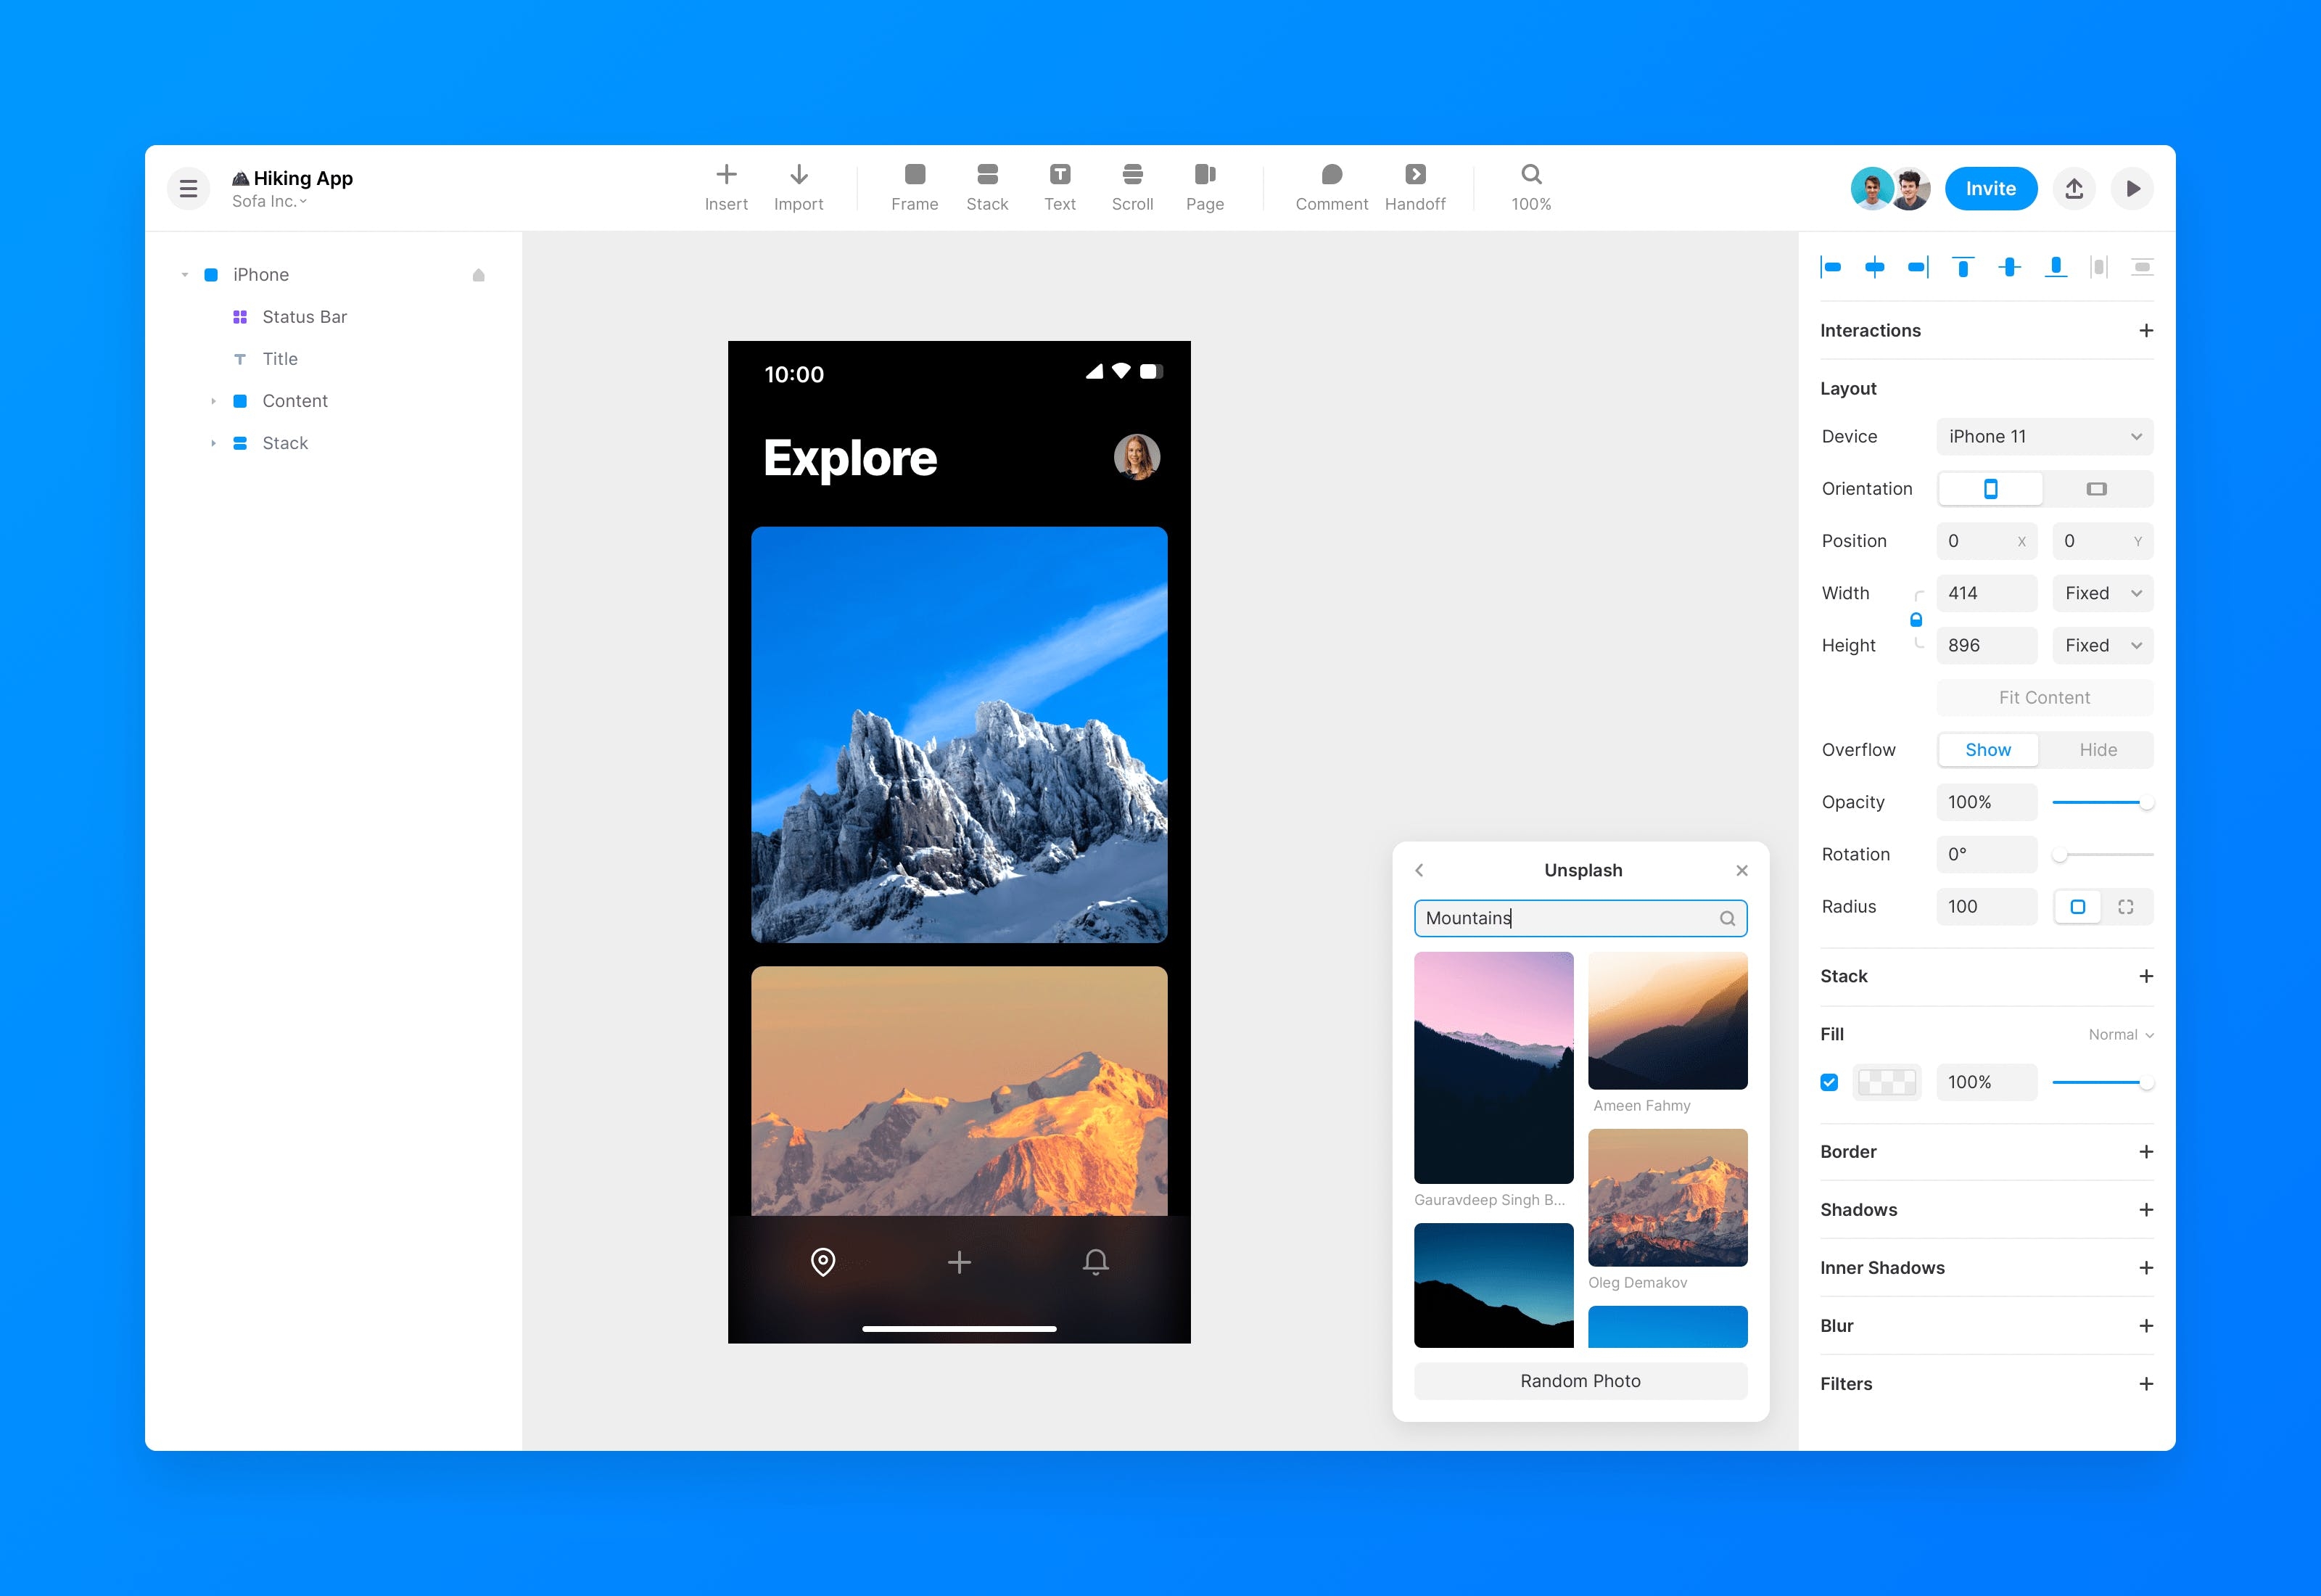Screen dimensions: 2321x1596
Task: Select the Text tool
Action: tap(1060, 188)
